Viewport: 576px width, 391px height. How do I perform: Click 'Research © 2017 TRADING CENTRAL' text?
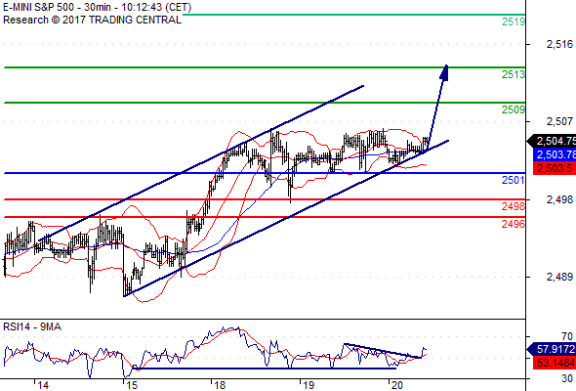pos(92,20)
